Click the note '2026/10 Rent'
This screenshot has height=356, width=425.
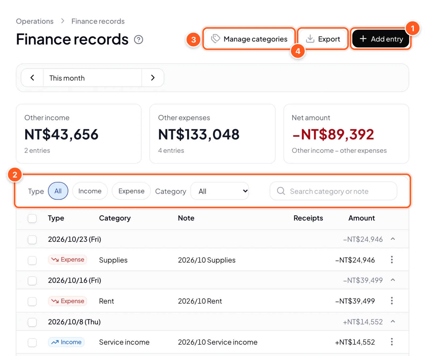click(200, 301)
